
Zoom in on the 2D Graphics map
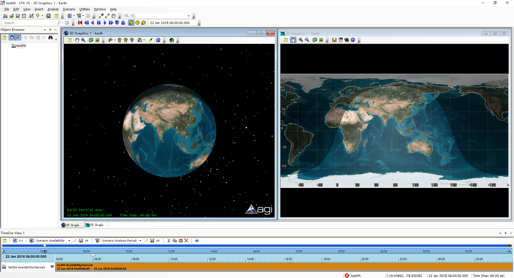(301, 40)
